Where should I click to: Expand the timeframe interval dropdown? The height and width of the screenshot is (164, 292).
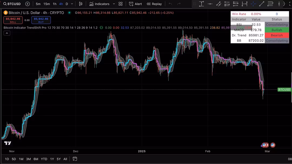pos(72,4)
